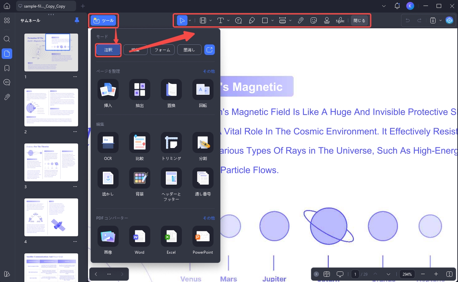The width and height of the screenshot is (458, 282).
Task: Convert PDF to 画像
Action: tap(108, 240)
